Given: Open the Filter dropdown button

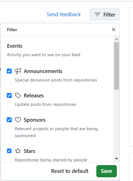Looking at the screenshot, I should [x=105, y=14].
